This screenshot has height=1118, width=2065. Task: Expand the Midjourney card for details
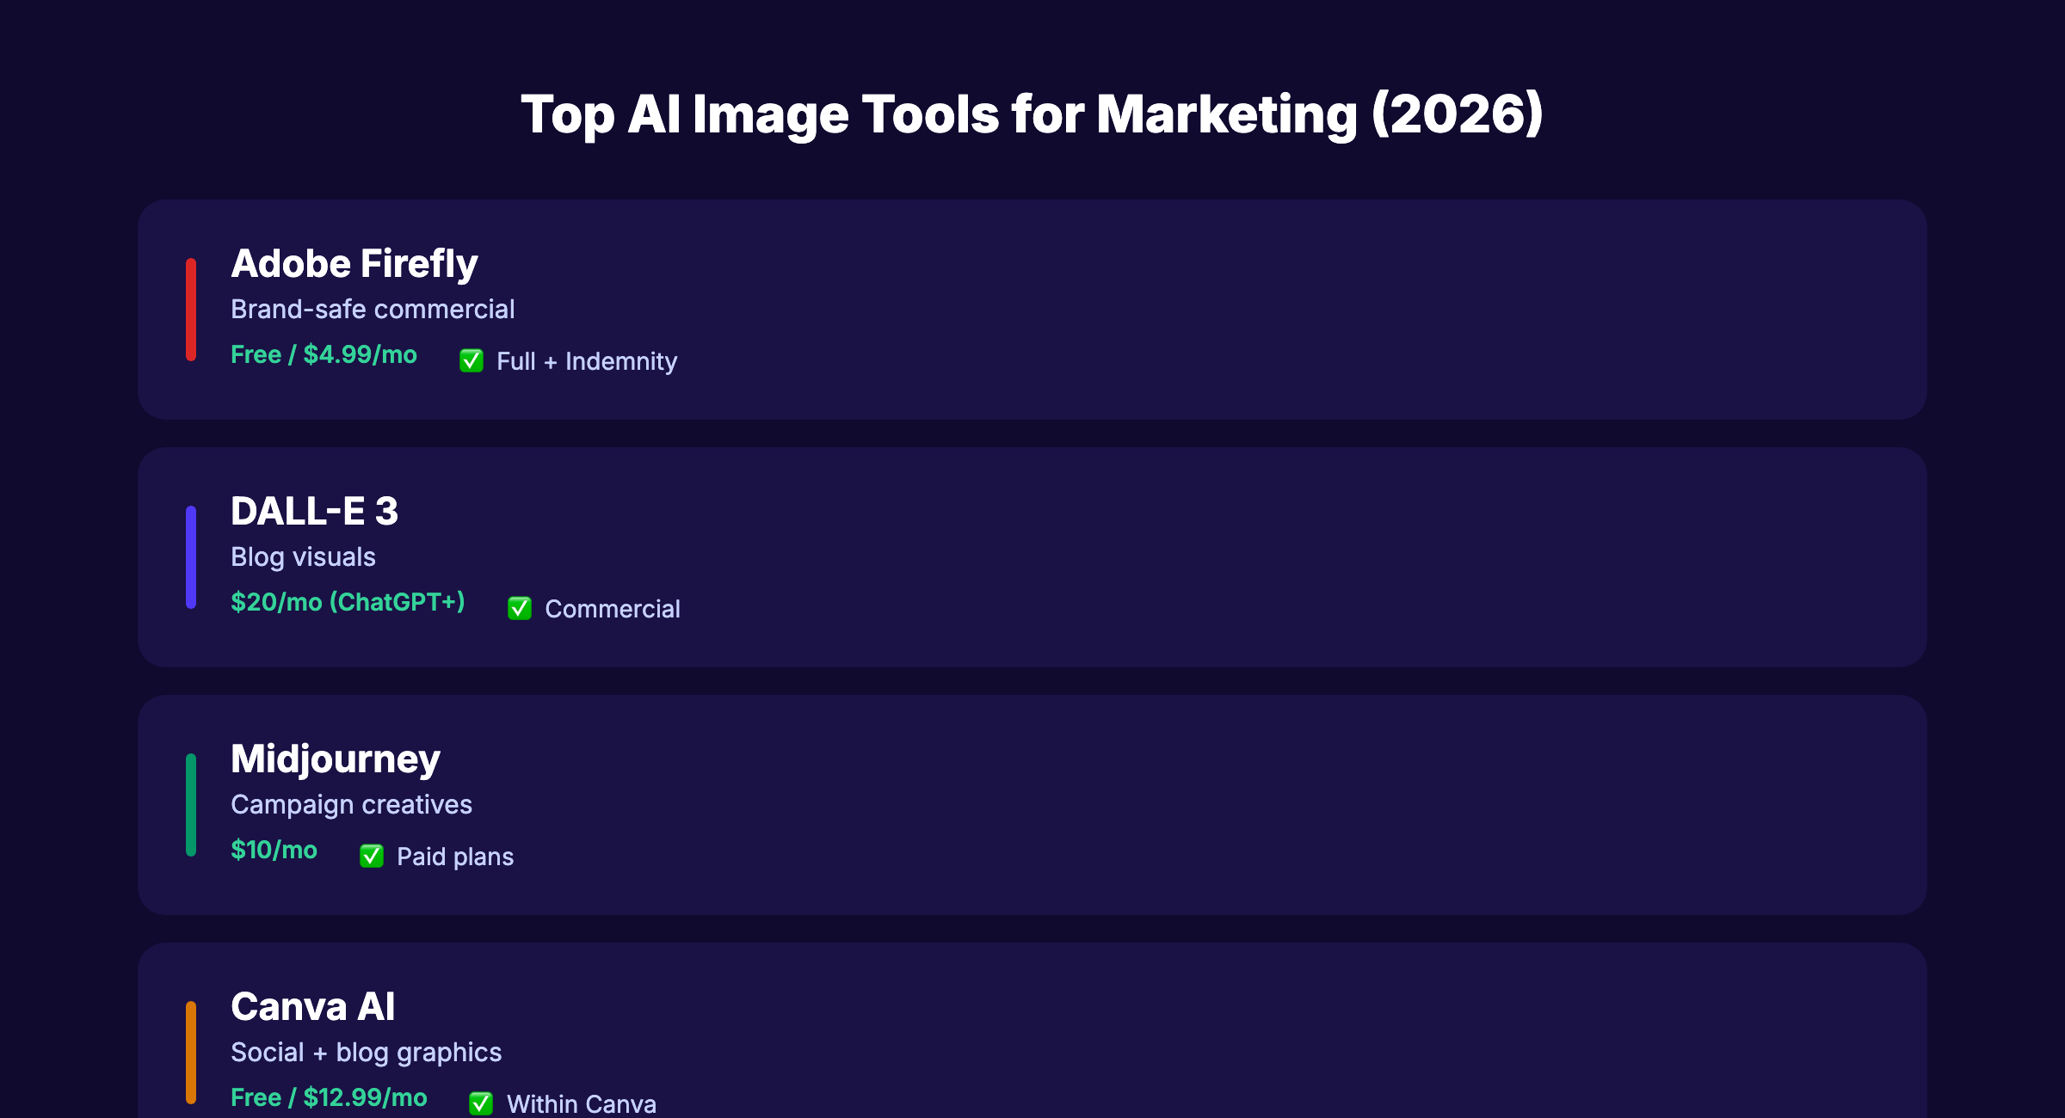point(1032,805)
